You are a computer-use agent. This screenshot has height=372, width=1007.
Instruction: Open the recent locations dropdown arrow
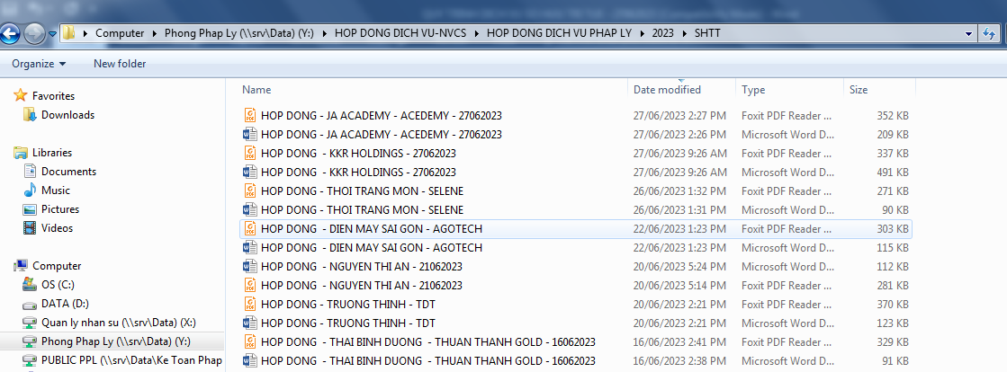53,34
